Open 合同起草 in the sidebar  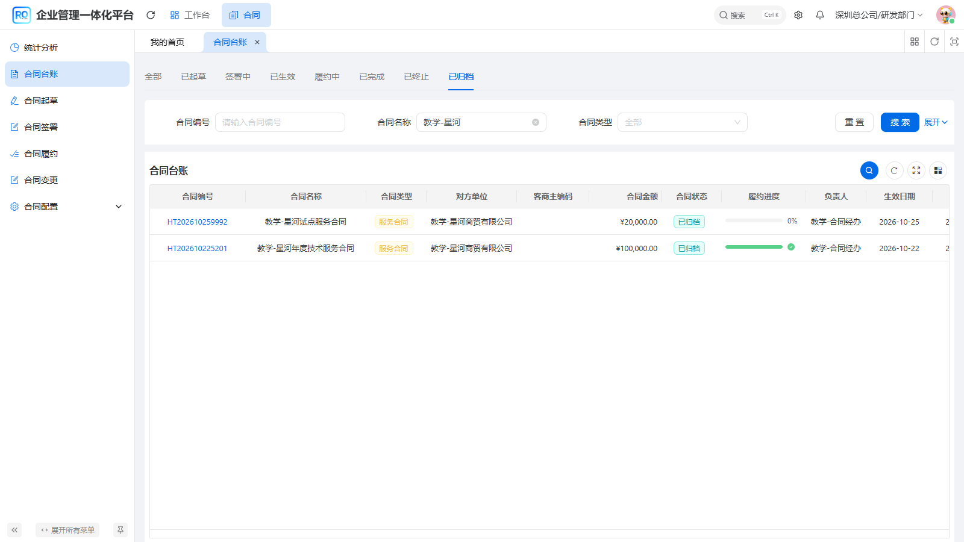[67, 101]
